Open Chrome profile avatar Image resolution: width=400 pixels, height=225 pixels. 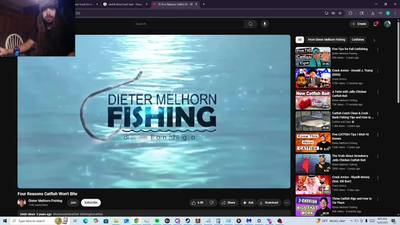pos(388,13)
